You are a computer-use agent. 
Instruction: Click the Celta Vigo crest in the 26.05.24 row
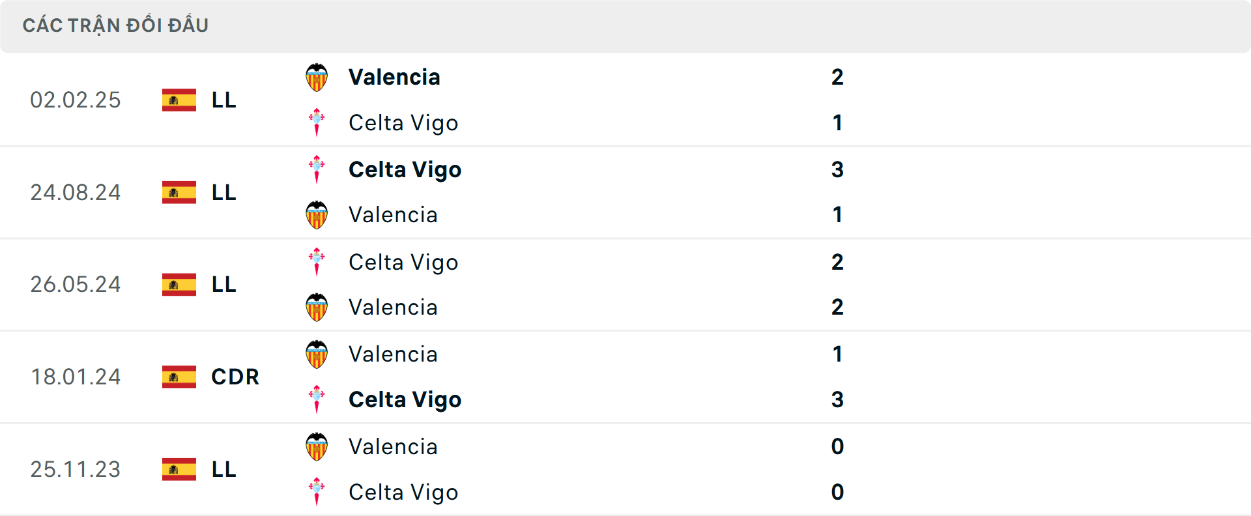click(317, 262)
